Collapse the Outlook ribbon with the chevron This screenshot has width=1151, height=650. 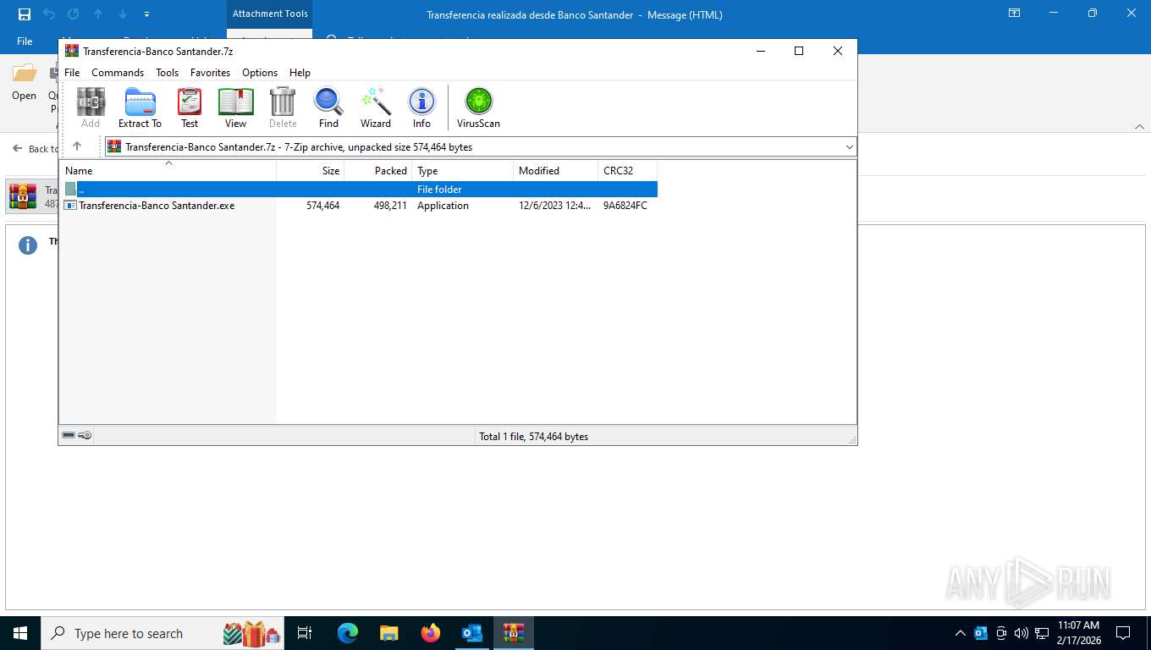[1139, 126]
